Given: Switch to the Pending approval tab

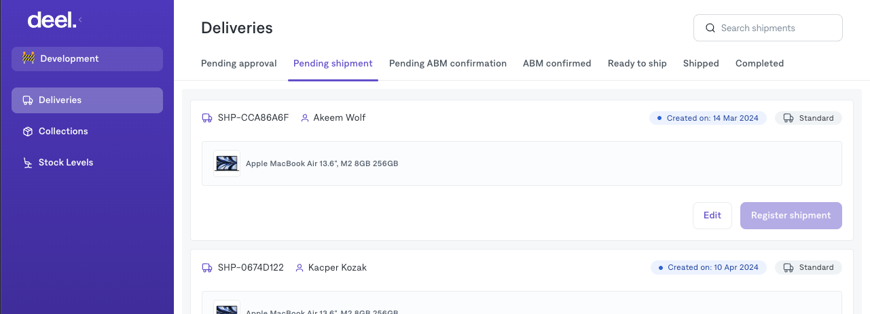Looking at the screenshot, I should [238, 64].
